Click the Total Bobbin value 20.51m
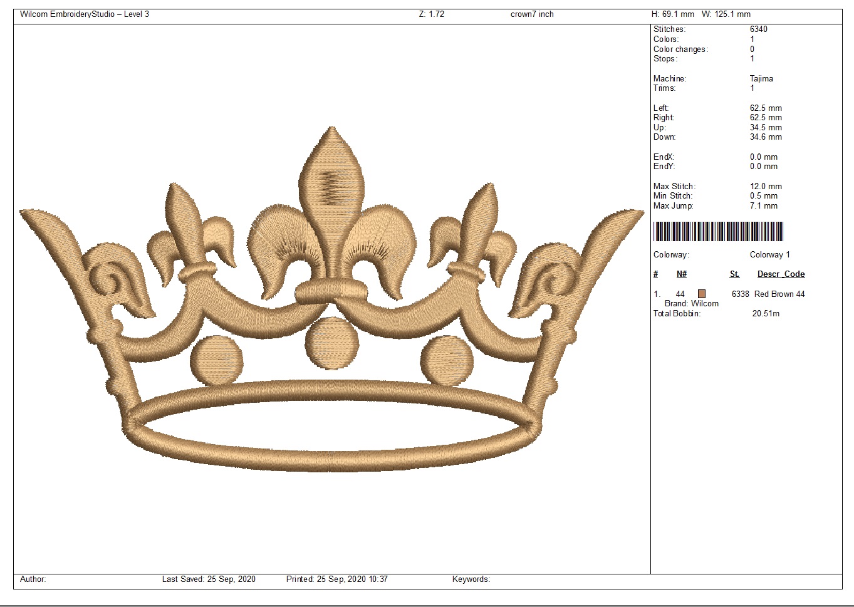Screen dimensions: 854x607 pyautogui.click(x=766, y=314)
